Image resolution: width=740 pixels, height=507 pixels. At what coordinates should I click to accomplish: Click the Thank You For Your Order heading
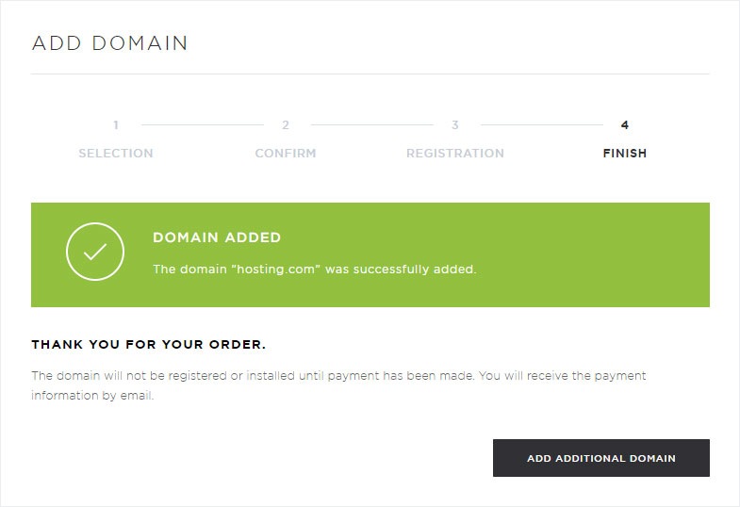(149, 345)
